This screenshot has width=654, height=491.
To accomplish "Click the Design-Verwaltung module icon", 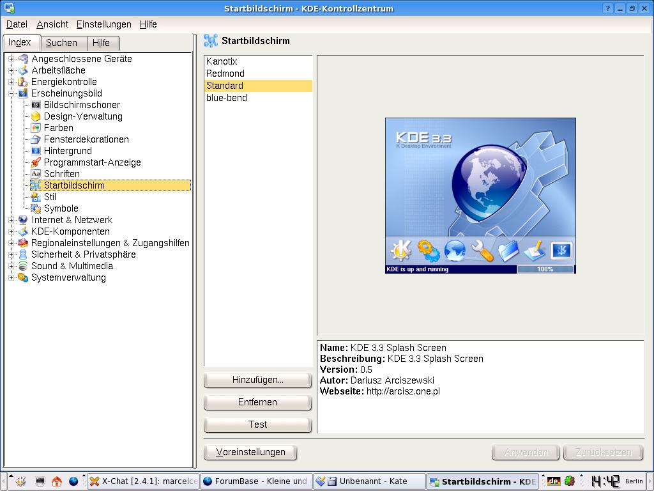I will [36, 116].
